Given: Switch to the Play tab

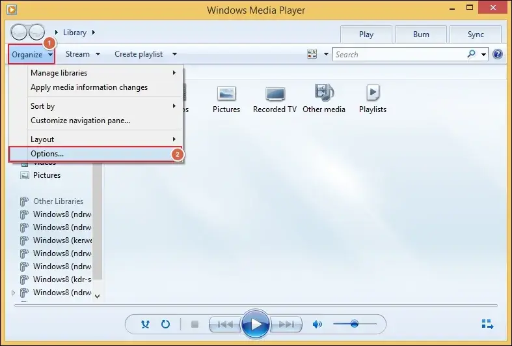Looking at the screenshot, I should (x=366, y=35).
